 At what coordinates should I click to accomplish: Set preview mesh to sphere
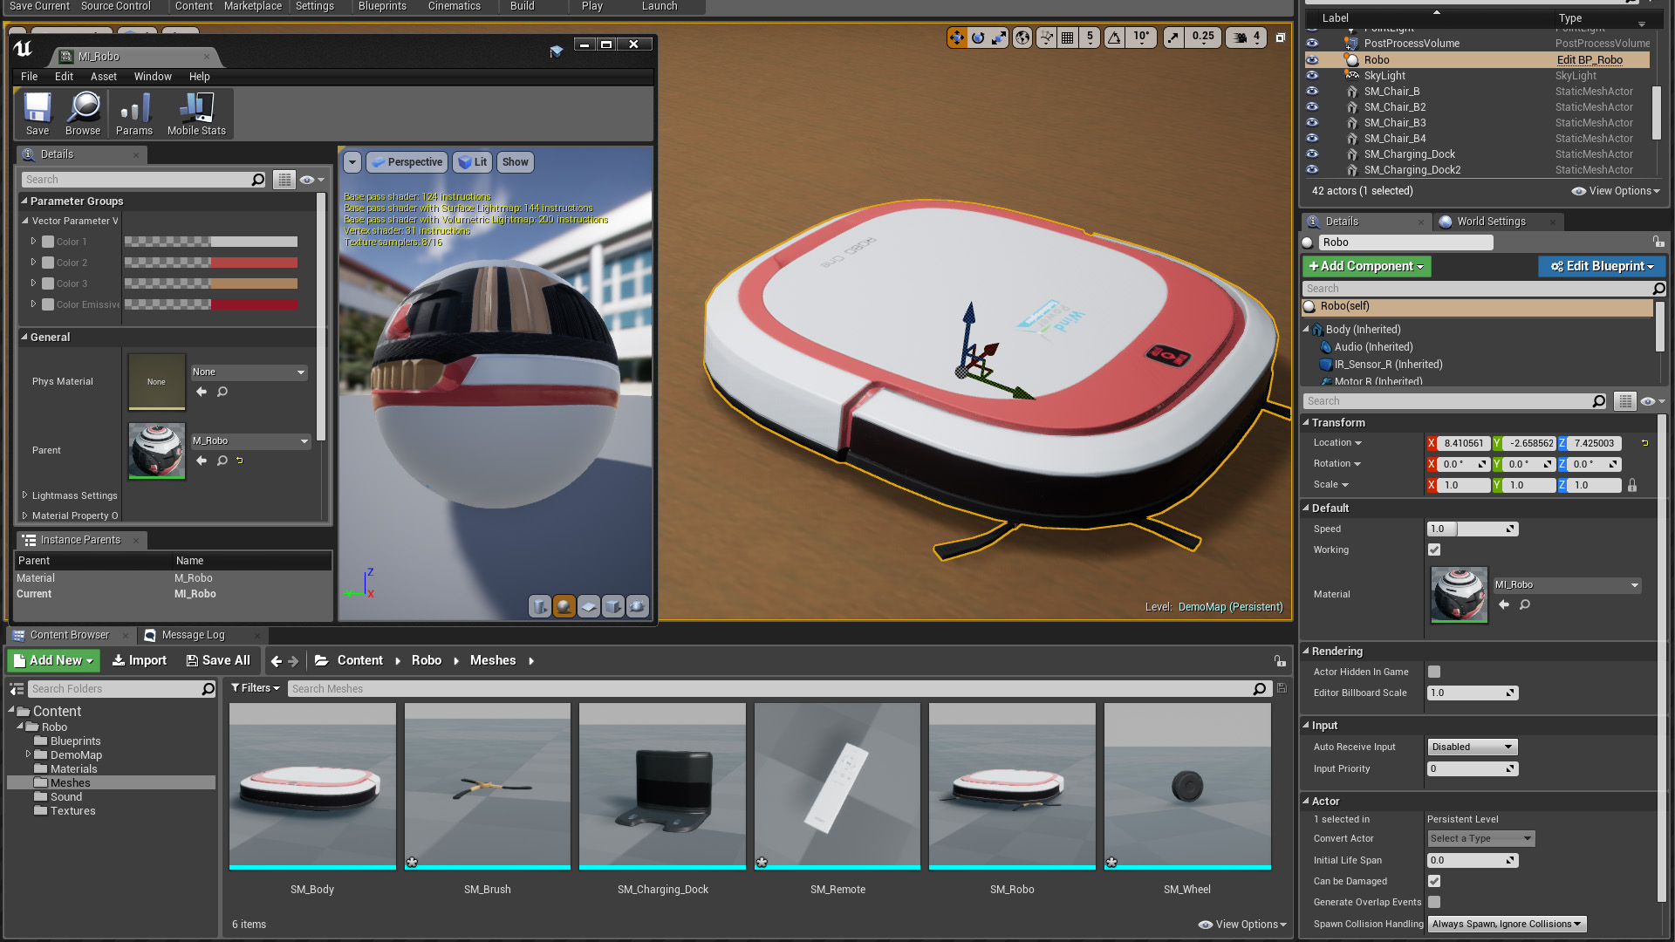point(564,606)
